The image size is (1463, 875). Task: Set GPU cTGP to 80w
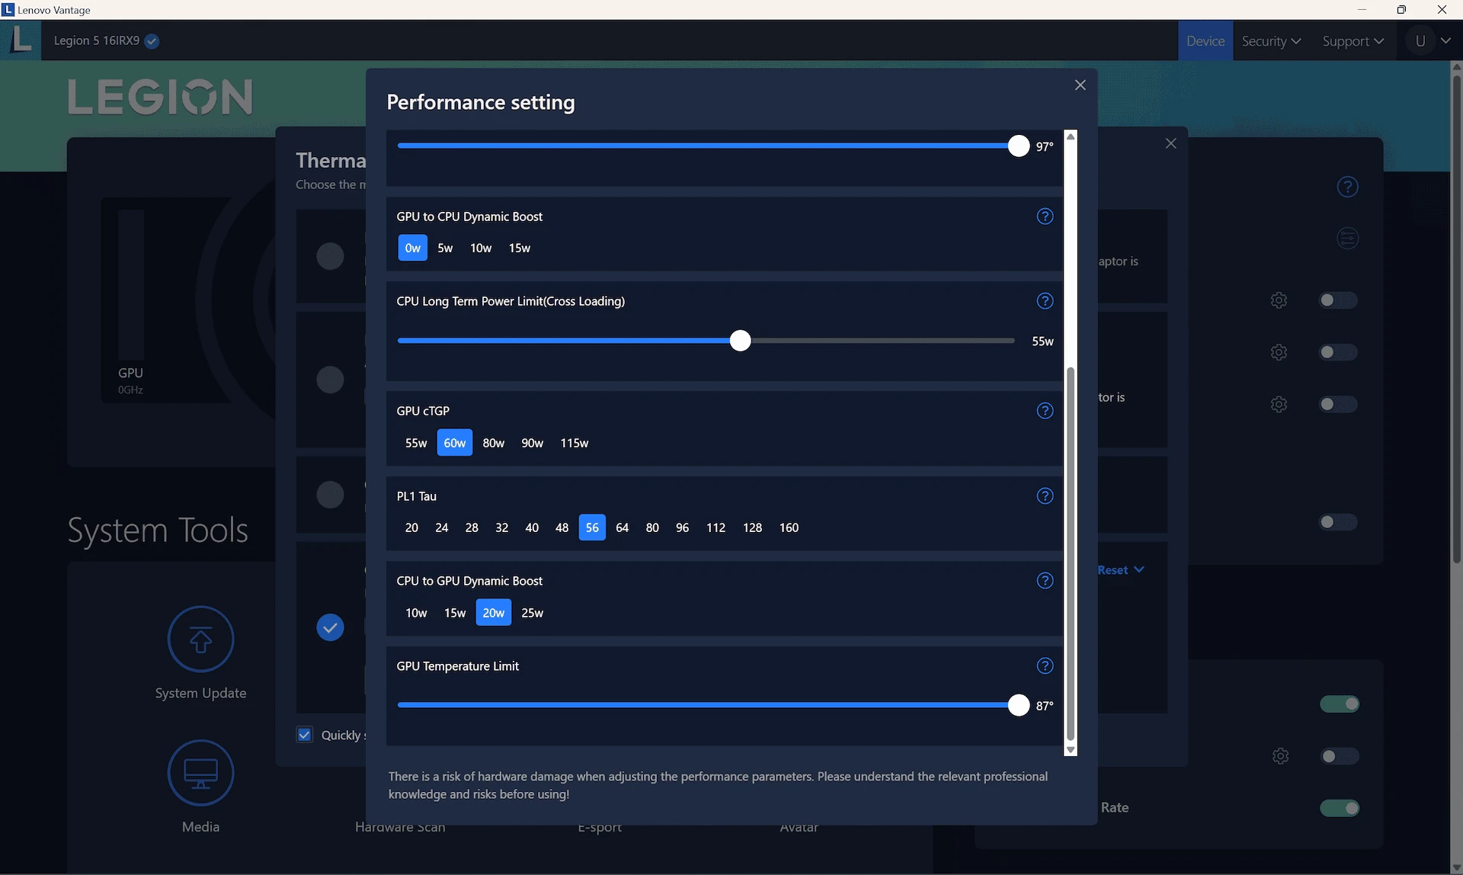click(x=493, y=443)
